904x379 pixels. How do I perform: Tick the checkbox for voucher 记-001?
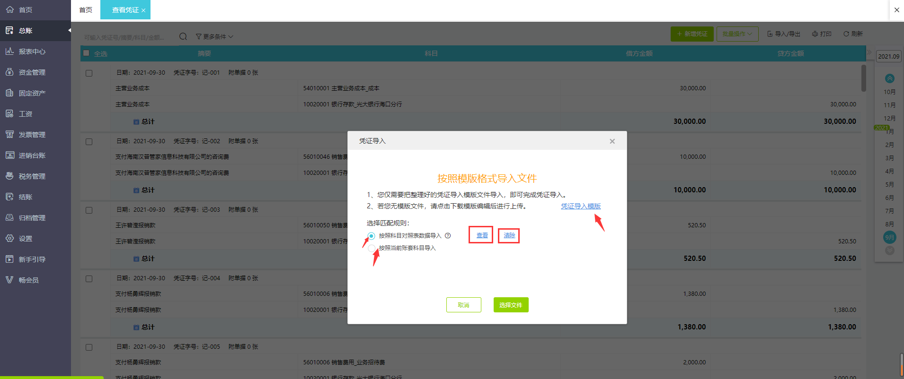pos(89,73)
